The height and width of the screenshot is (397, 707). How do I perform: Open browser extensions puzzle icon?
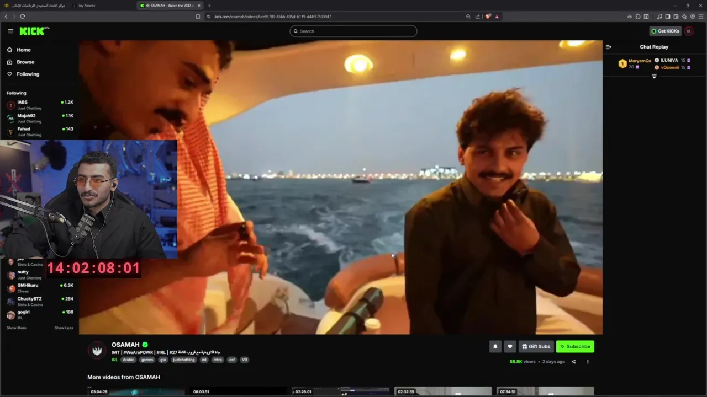(x=638, y=17)
